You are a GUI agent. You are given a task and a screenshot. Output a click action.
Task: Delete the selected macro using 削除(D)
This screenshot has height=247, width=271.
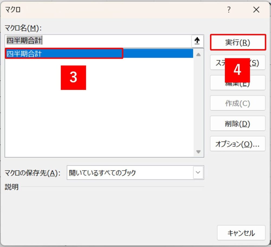(x=237, y=123)
